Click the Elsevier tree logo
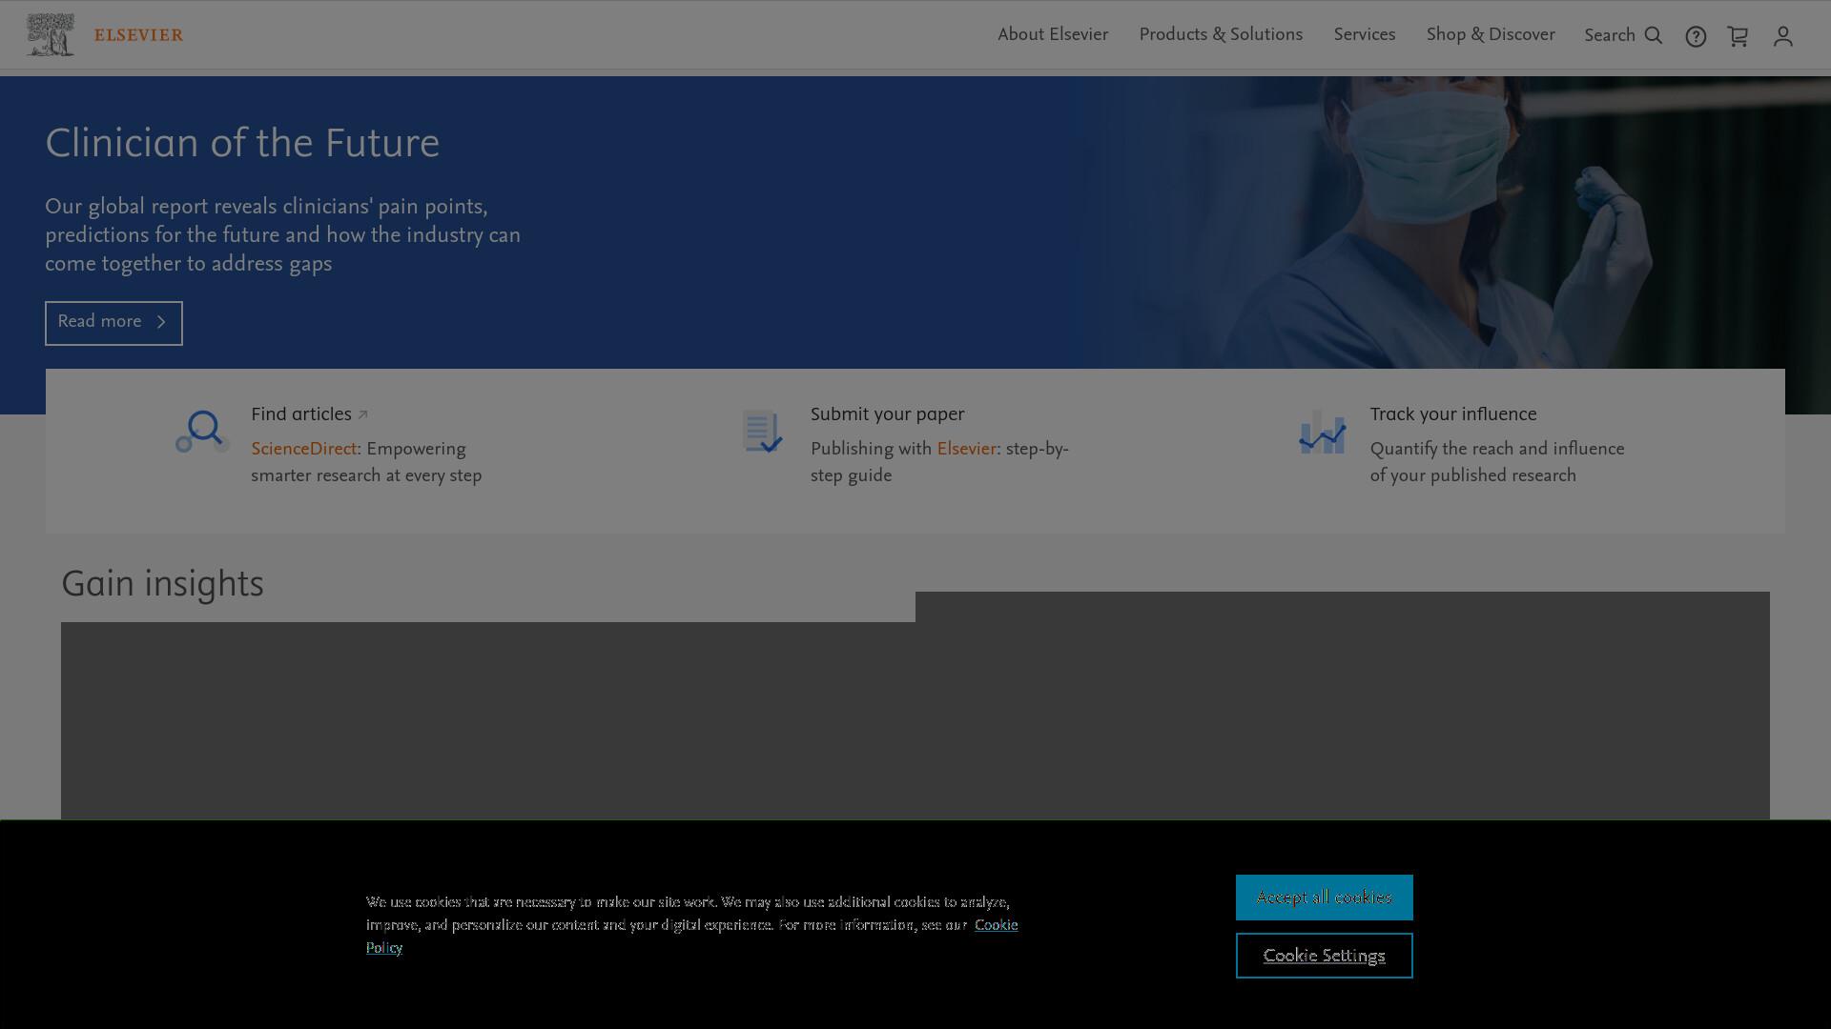 51,35
